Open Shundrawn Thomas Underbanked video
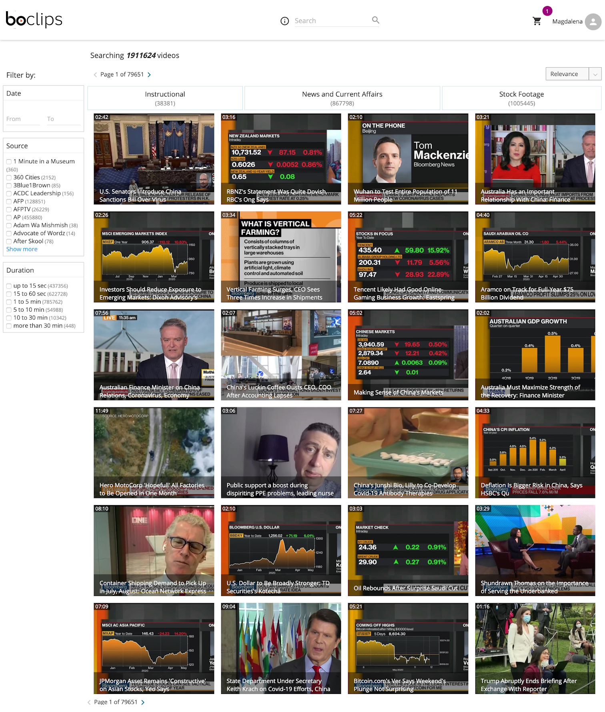This screenshot has height=712, width=605. point(535,550)
